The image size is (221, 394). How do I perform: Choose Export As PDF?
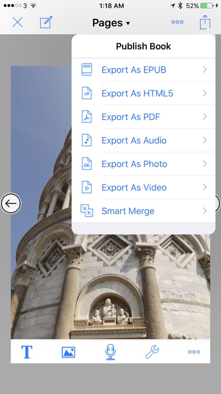click(143, 117)
